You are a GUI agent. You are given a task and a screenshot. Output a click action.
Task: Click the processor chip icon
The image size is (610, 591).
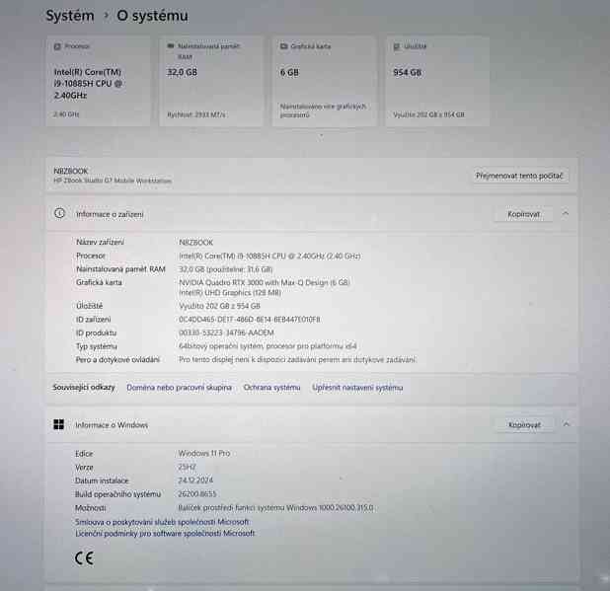[57, 46]
